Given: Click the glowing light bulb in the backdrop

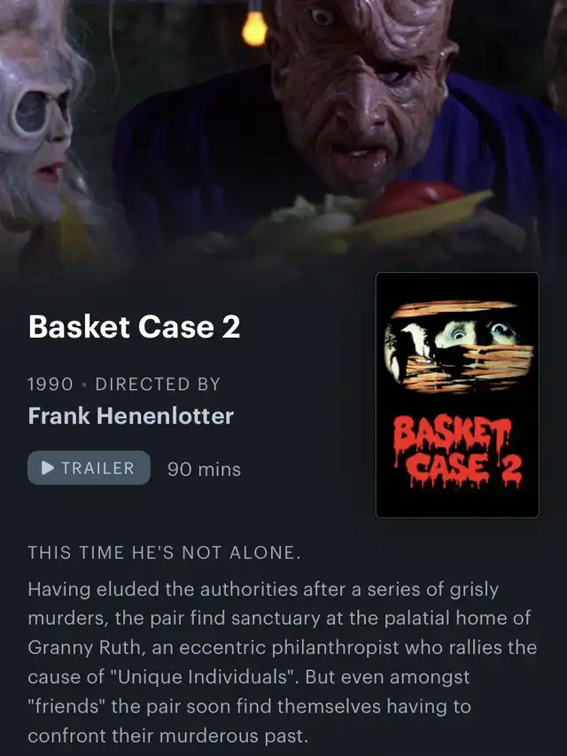Looking at the screenshot, I should (254, 28).
